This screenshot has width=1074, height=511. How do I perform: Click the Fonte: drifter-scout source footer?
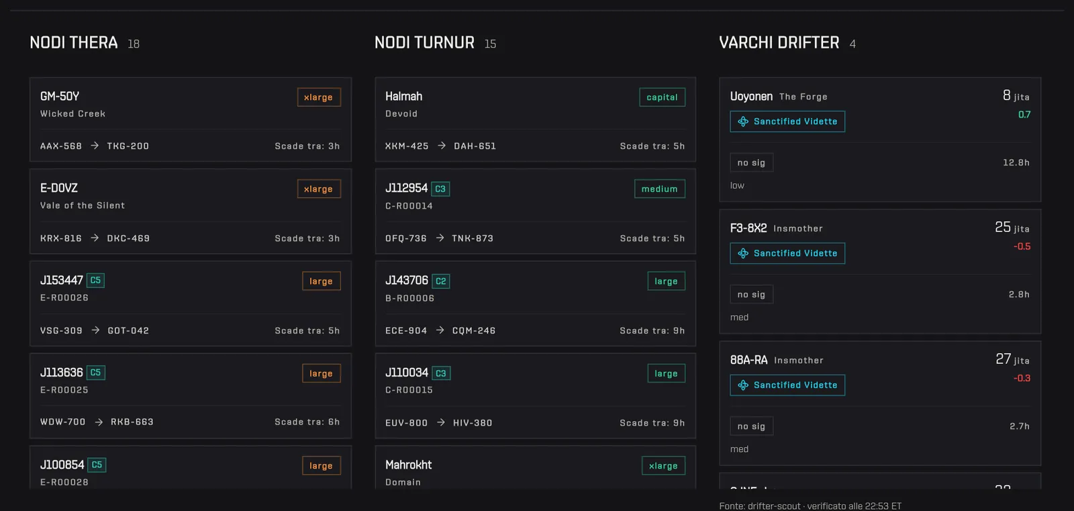810,506
